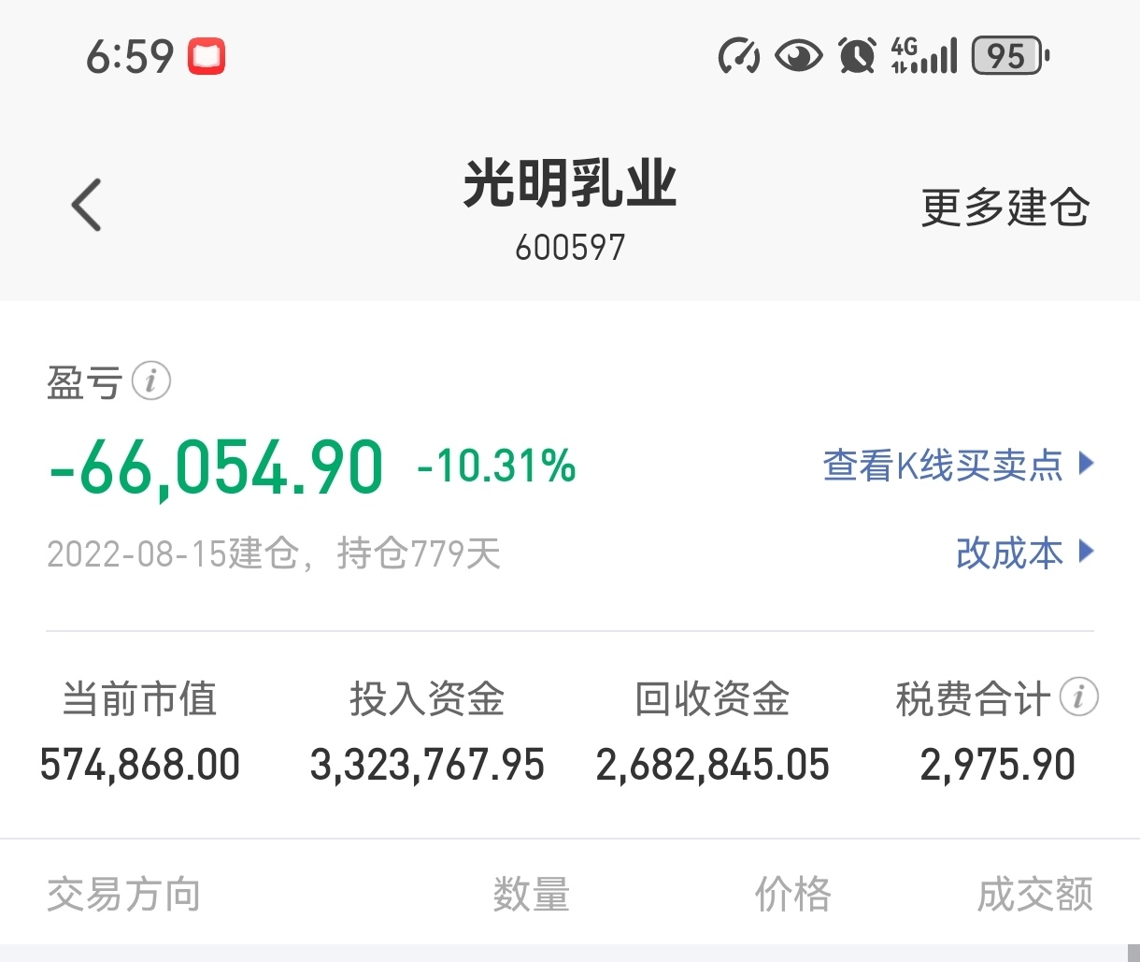This screenshot has height=962, width=1140.
Task: Tap the 回收资金 label
Action: click(x=713, y=698)
